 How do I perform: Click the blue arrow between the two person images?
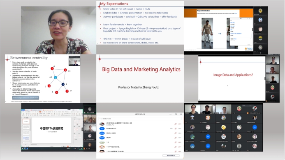[x=220, y=34]
